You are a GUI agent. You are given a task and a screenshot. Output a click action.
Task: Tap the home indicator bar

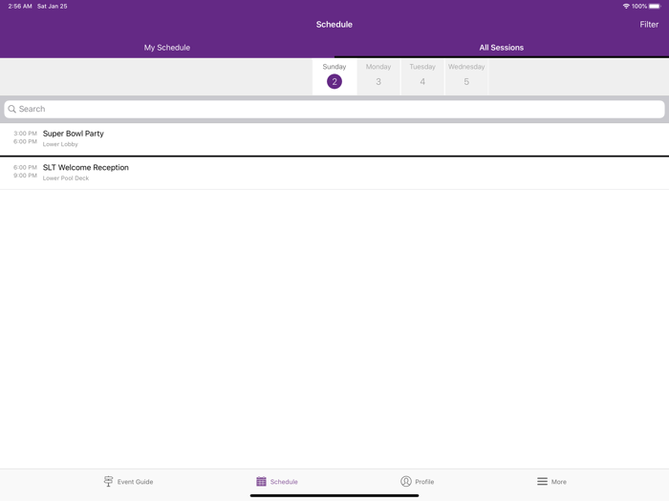[334, 495]
